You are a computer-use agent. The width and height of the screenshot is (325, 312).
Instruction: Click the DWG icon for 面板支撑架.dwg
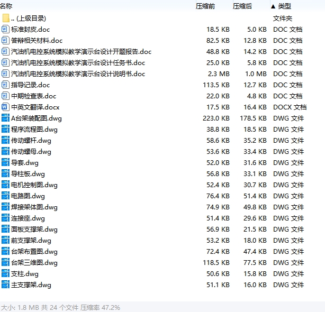(5, 230)
